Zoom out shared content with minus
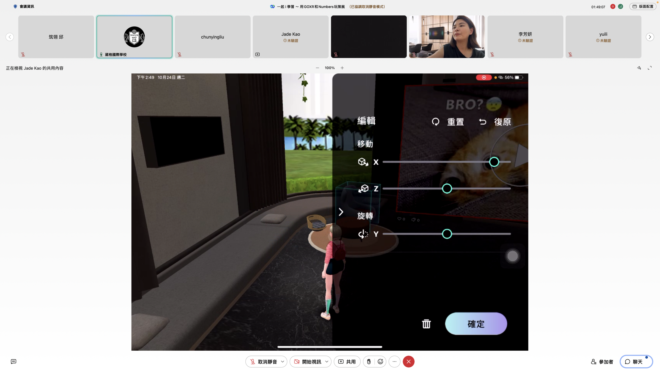Viewport: 660px width, 371px height. pyautogui.click(x=317, y=68)
